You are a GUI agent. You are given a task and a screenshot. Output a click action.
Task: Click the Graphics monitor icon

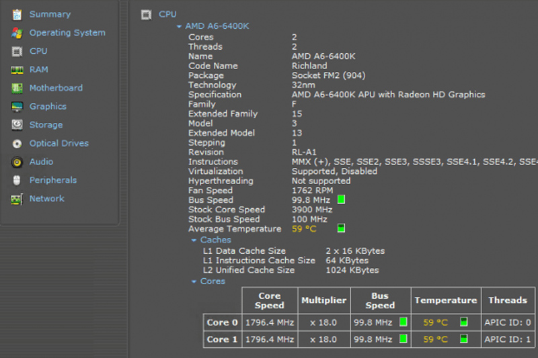[17, 107]
